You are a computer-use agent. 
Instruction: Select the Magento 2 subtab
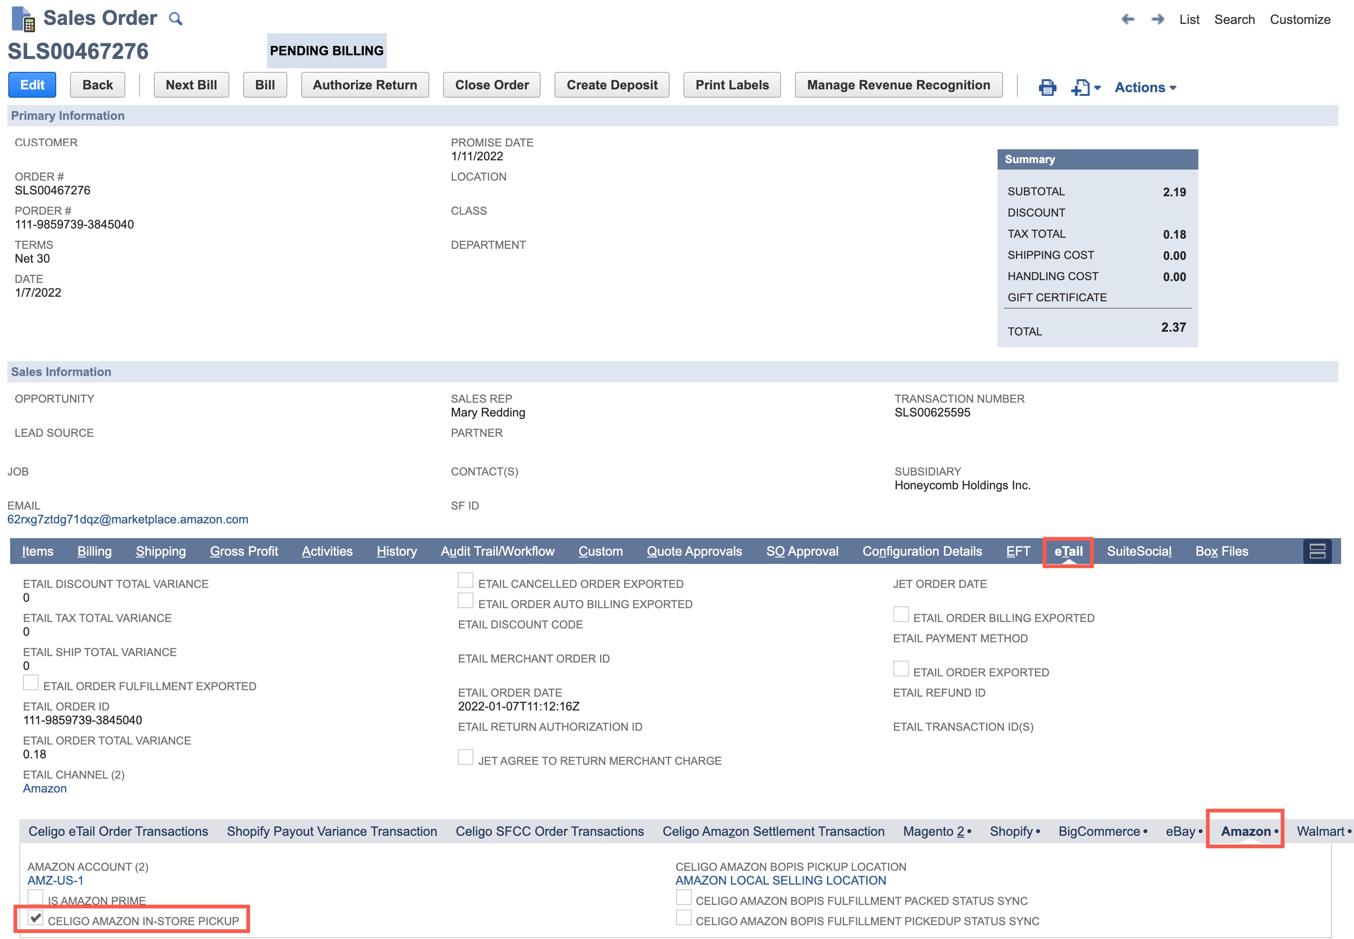click(937, 831)
